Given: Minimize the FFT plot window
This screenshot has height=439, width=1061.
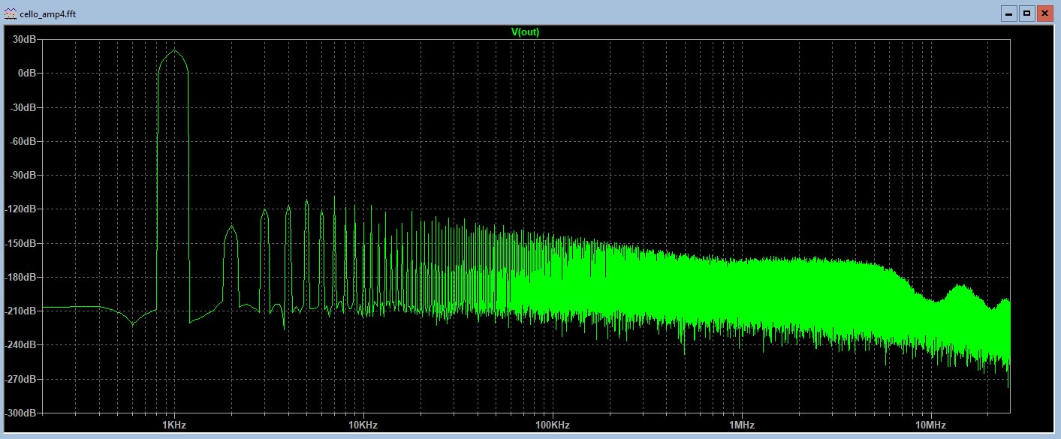Looking at the screenshot, I should click(x=1008, y=13).
